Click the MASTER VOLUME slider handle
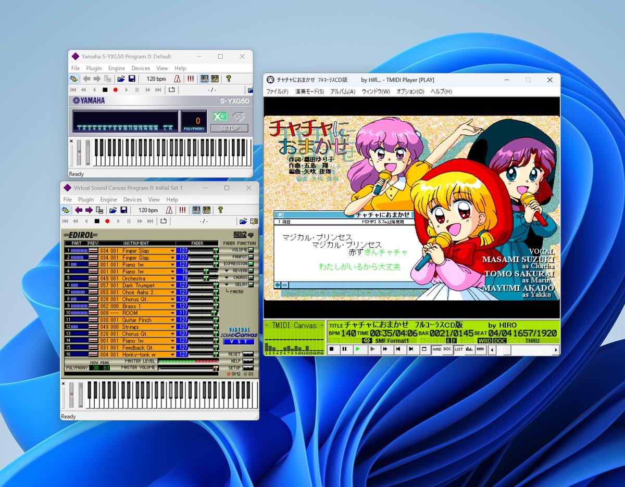 click(x=216, y=368)
